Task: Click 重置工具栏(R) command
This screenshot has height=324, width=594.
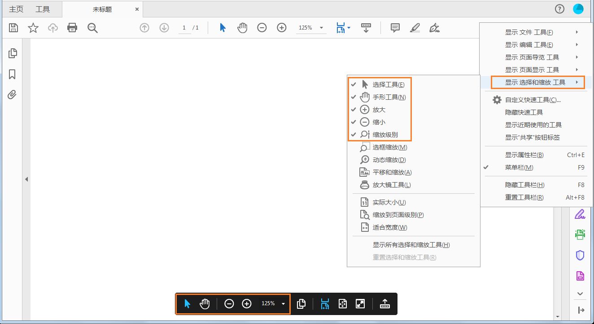Action: click(x=524, y=197)
